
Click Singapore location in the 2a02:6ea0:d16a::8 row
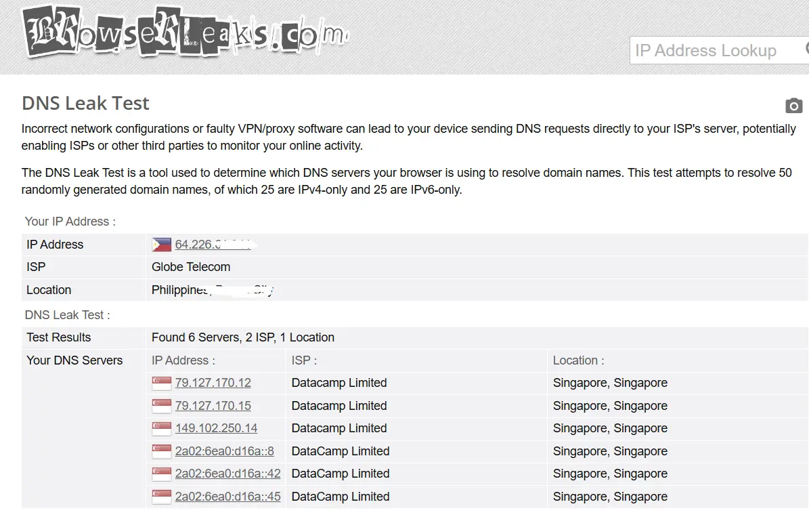pos(611,451)
